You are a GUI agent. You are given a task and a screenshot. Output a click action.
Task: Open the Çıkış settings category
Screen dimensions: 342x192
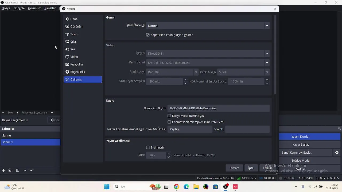[x=83, y=42]
